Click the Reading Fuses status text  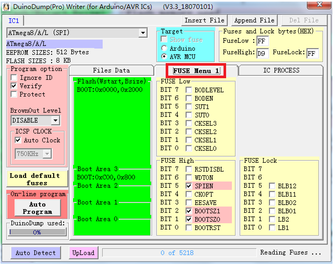290,252
